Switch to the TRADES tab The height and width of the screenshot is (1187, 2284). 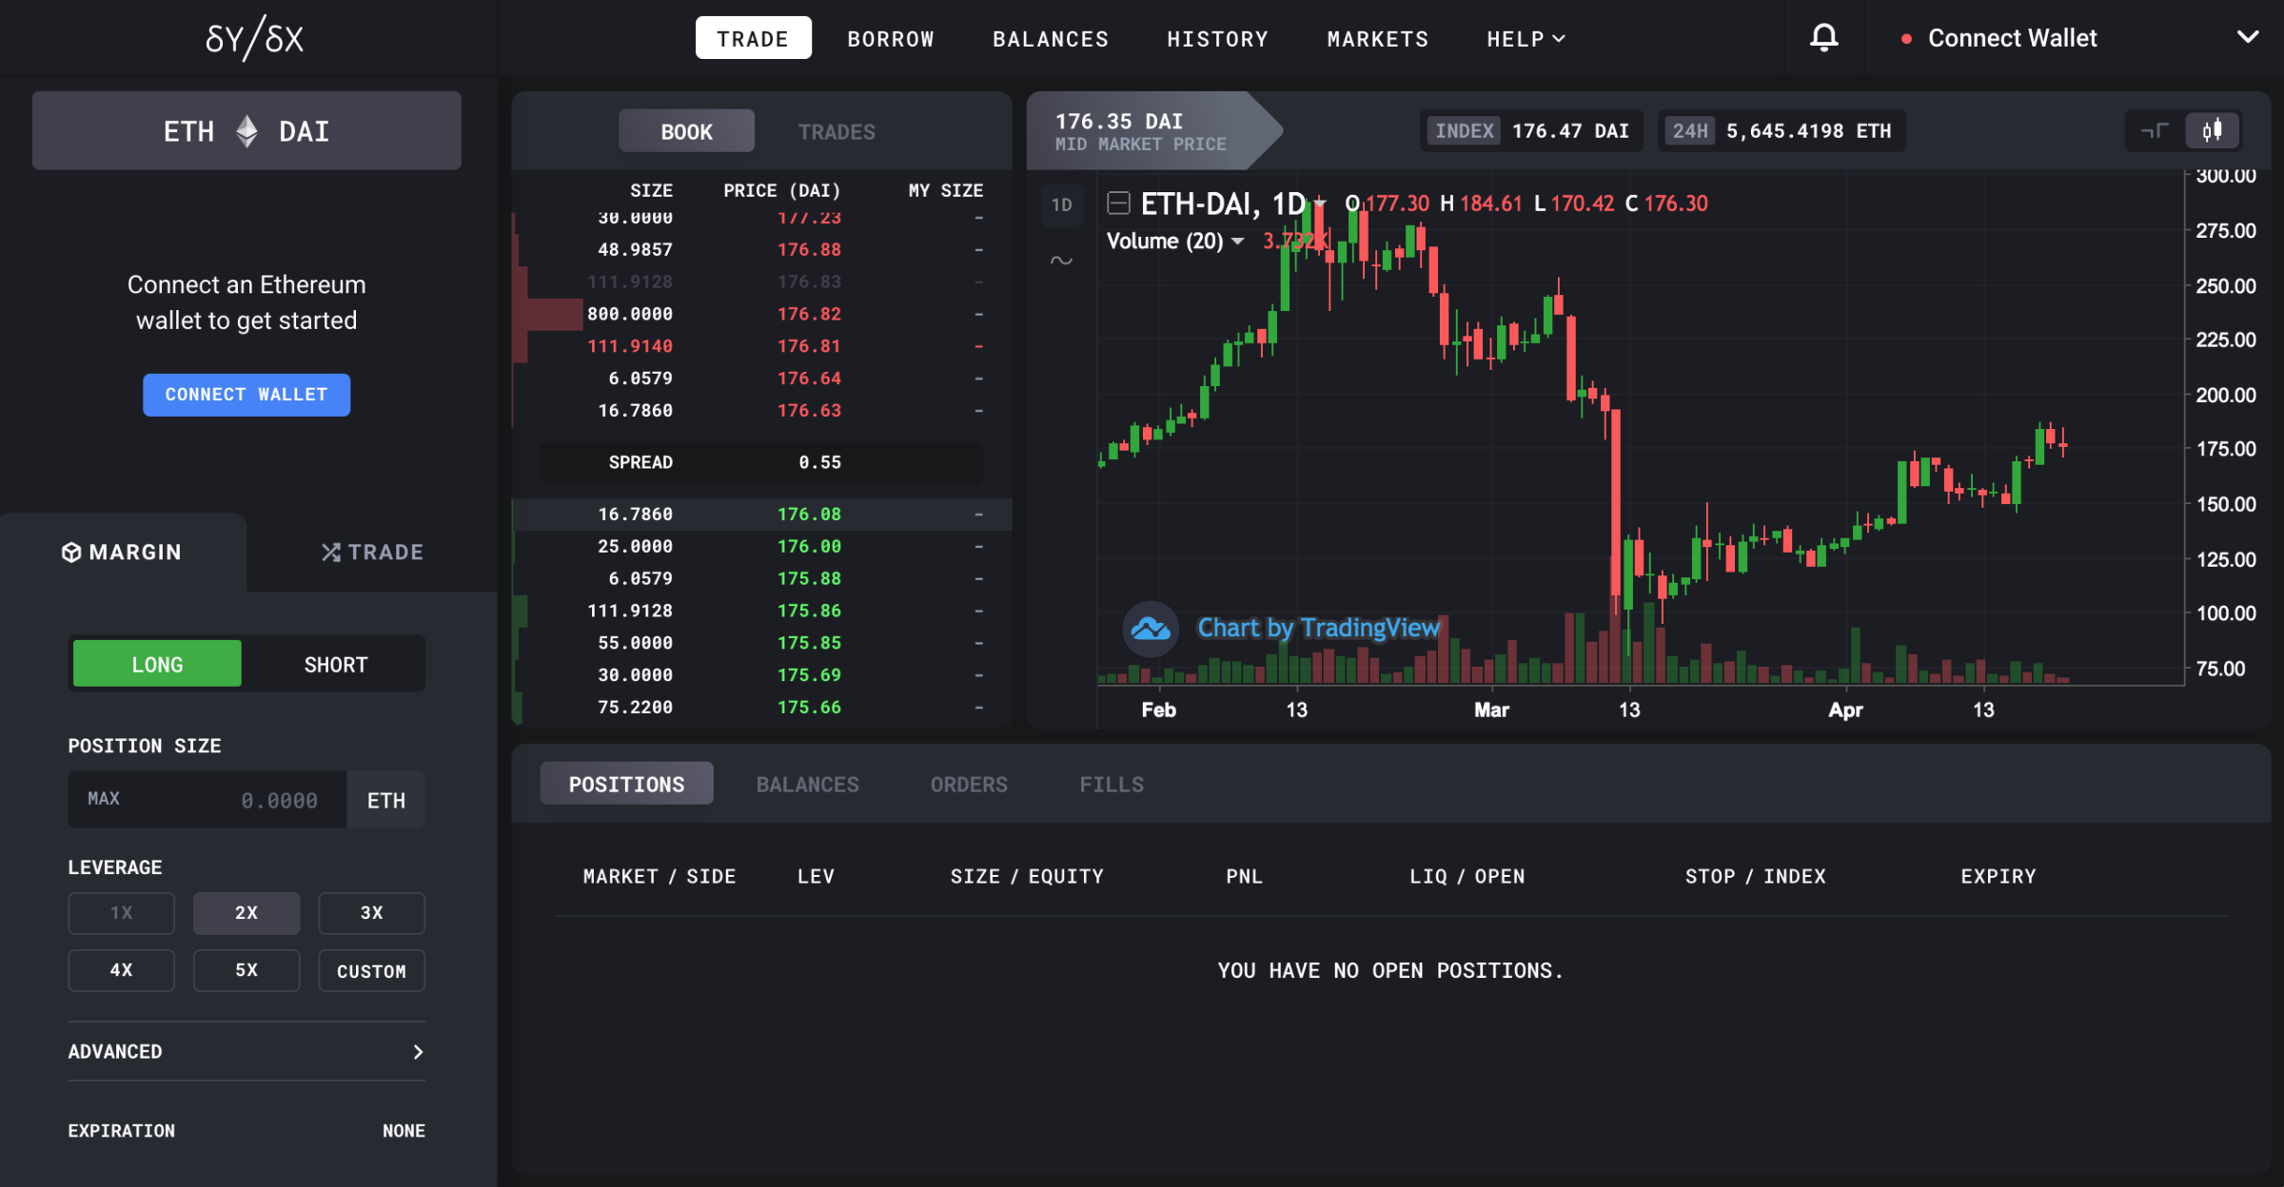[836, 130]
